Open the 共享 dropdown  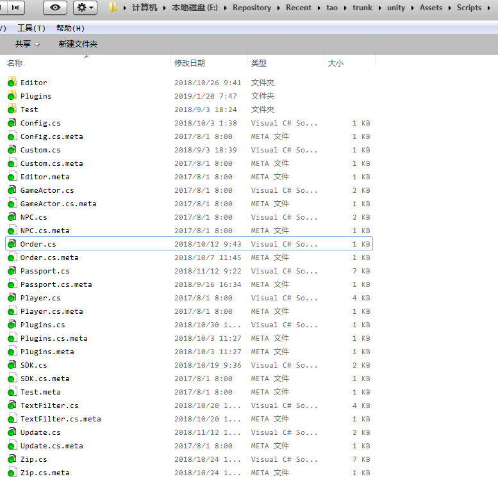(x=28, y=44)
